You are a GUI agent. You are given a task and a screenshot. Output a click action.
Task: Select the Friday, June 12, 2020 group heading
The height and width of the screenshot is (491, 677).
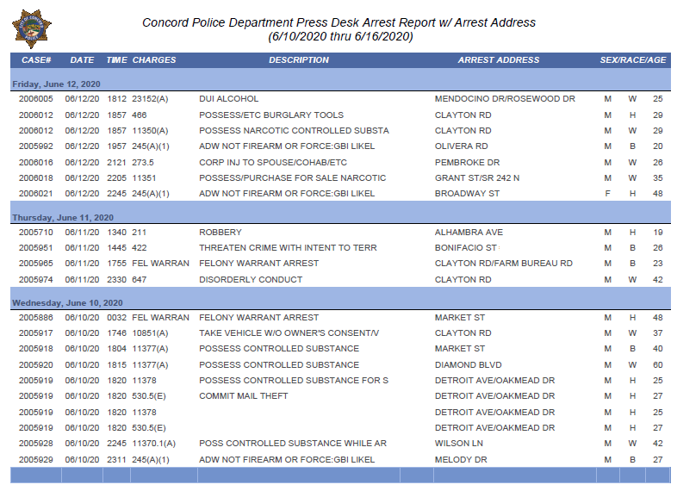pos(57,84)
